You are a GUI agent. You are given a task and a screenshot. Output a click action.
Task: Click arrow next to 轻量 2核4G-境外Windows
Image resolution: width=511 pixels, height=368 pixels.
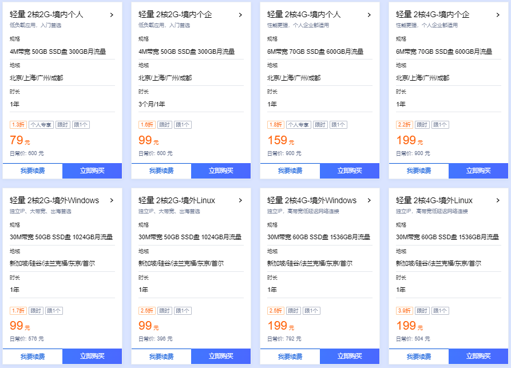[369, 200]
